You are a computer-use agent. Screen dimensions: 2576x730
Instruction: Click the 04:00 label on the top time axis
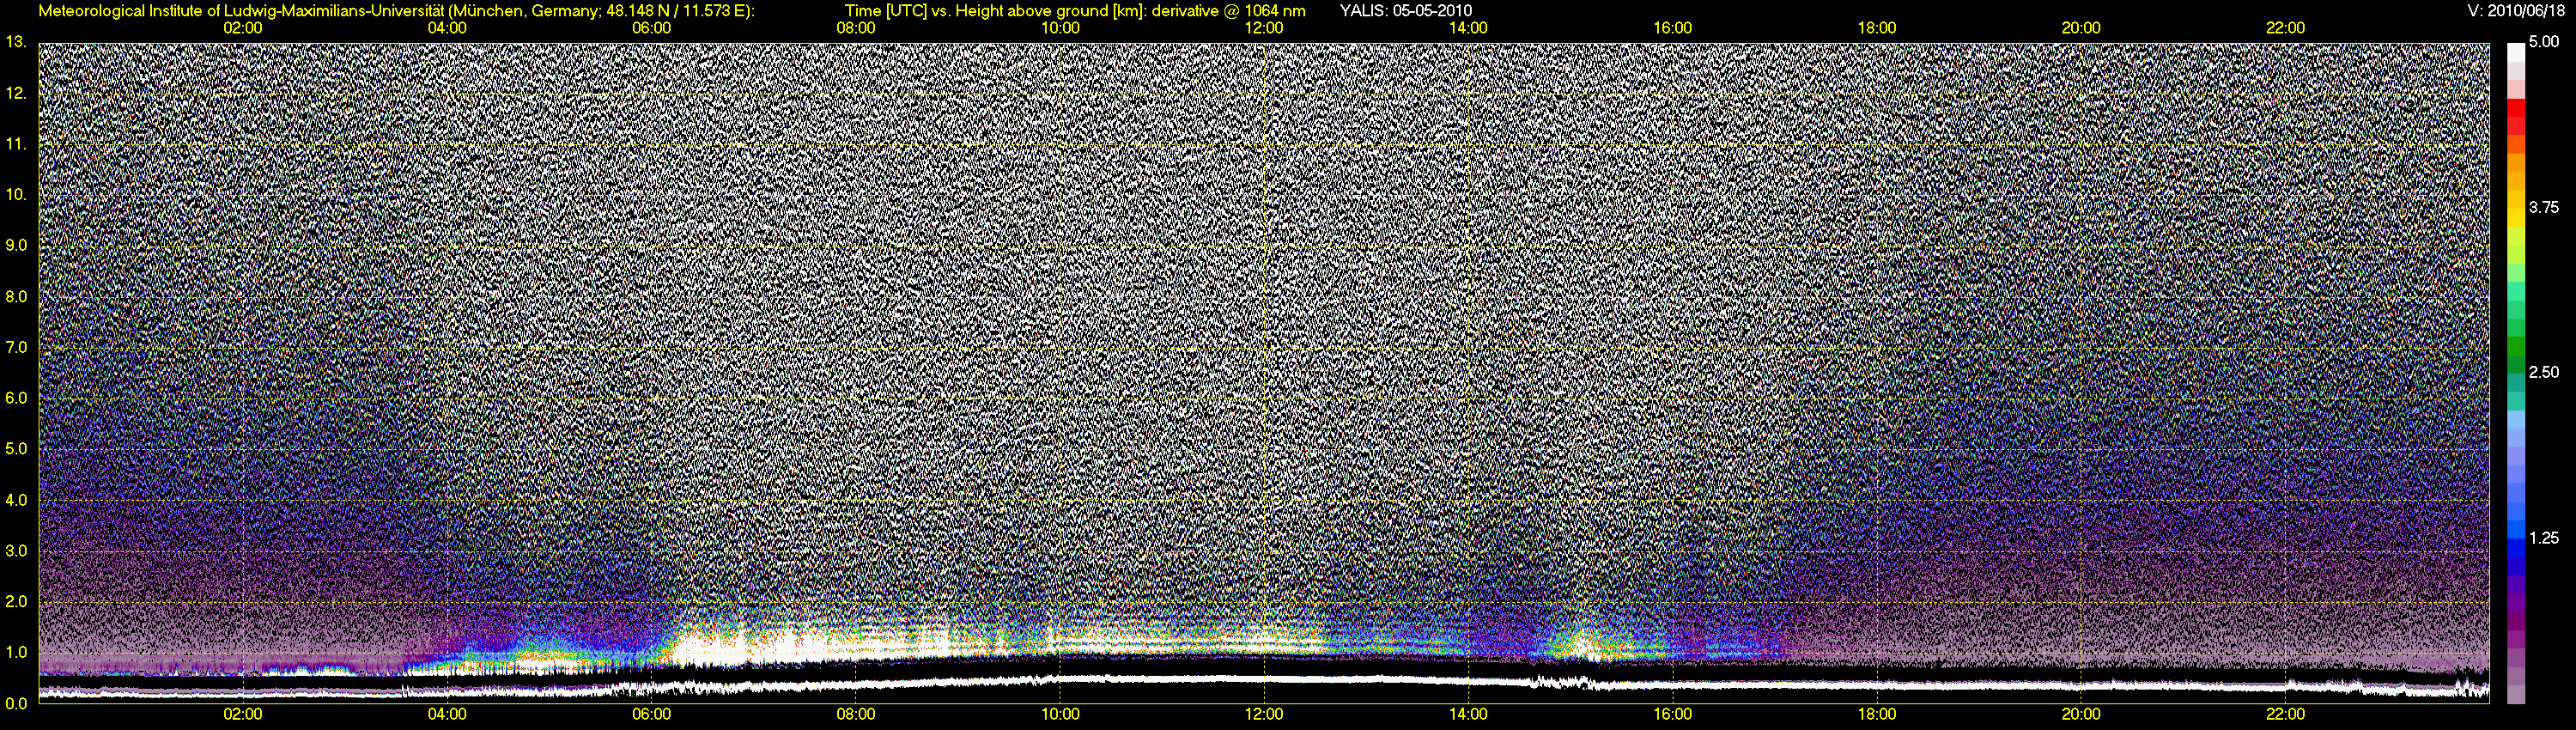(x=447, y=28)
